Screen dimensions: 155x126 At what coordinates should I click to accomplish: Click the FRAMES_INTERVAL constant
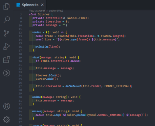coord(117,86)
